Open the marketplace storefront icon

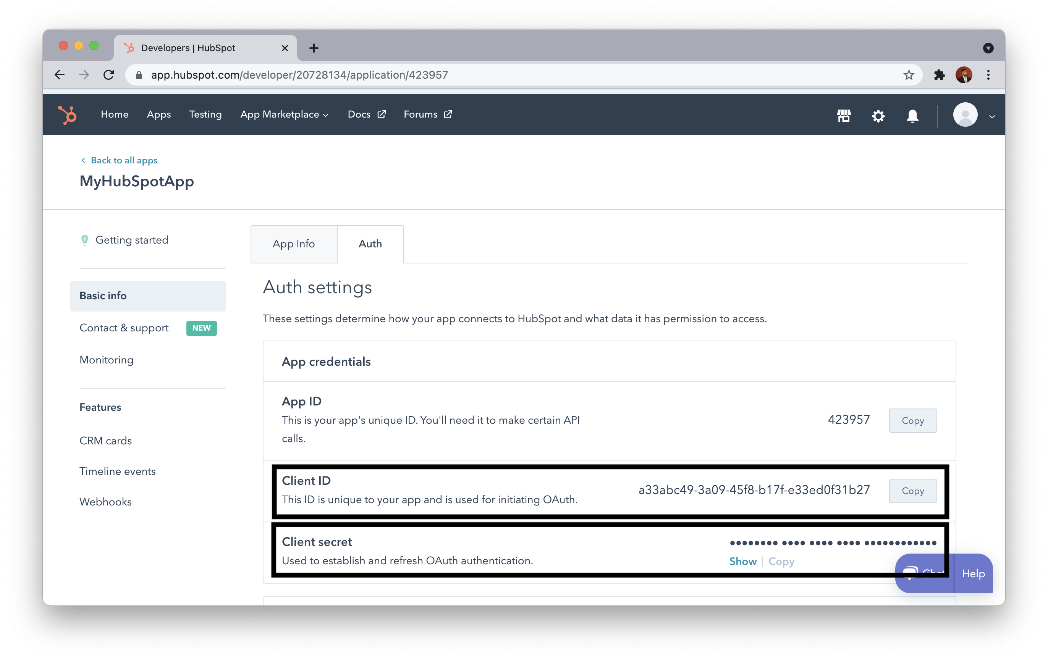coord(843,116)
